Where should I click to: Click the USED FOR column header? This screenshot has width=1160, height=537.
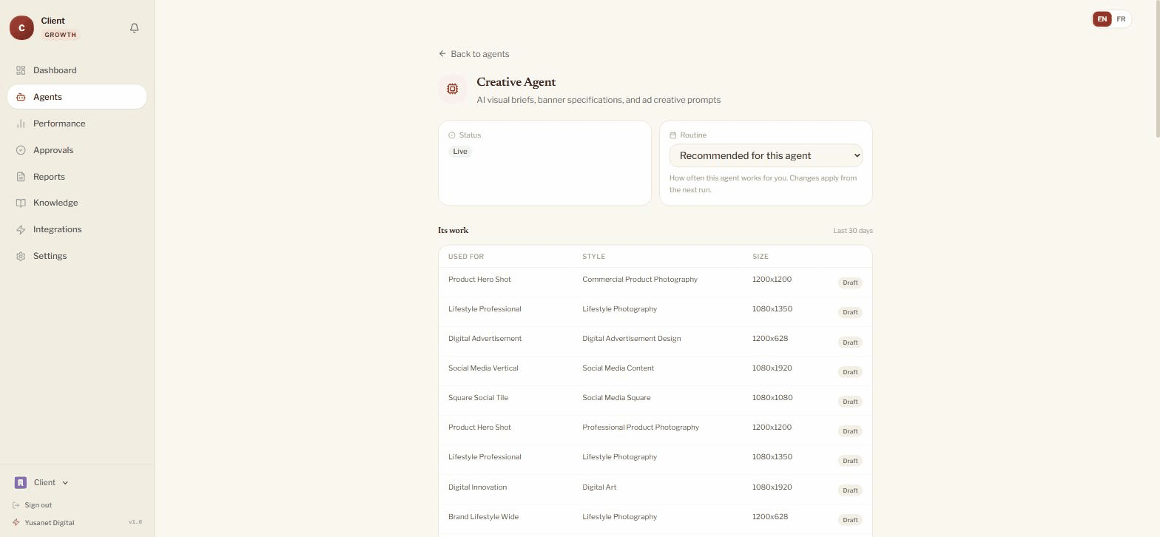point(466,257)
